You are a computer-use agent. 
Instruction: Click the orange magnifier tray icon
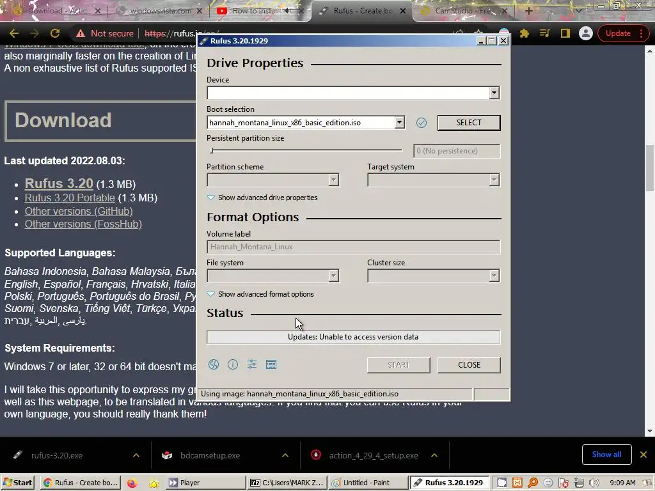coord(533,483)
